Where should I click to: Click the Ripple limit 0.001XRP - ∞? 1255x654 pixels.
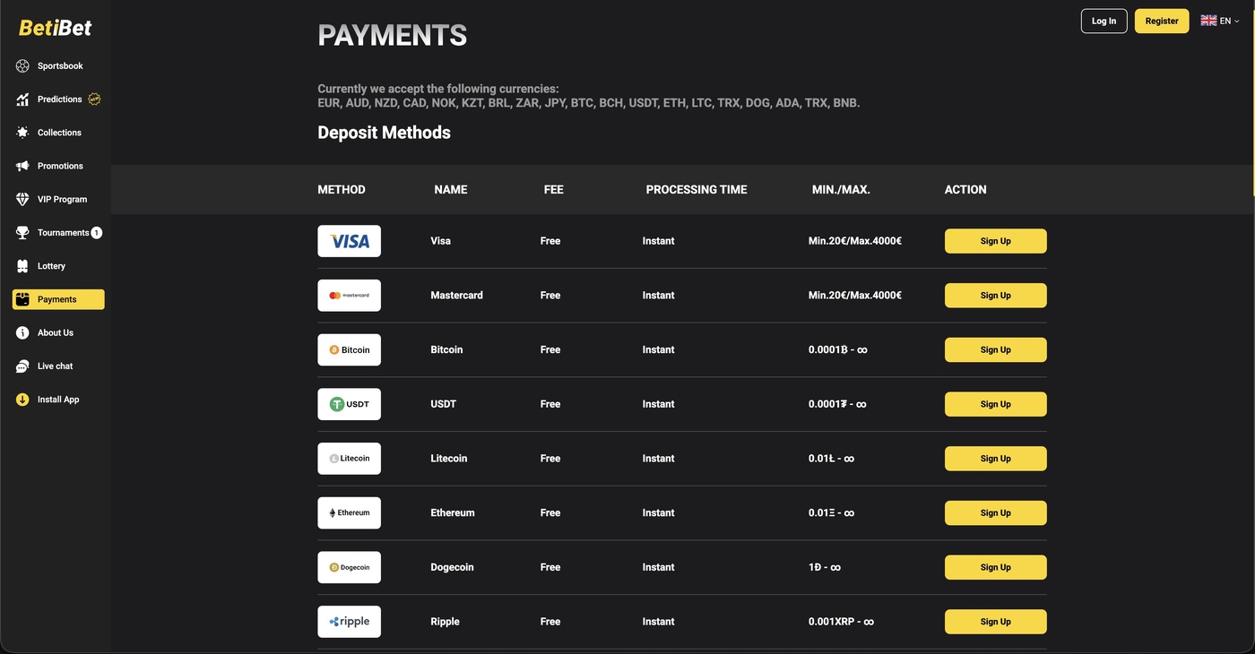pos(841,622)
